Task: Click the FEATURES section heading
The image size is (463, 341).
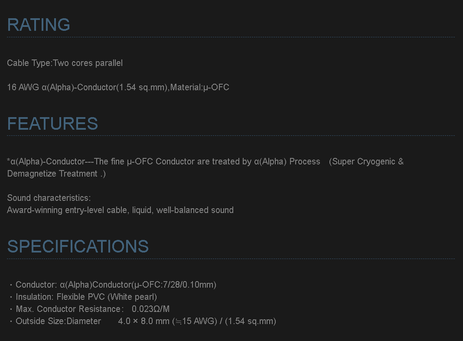Action: [x=52, y=124]
